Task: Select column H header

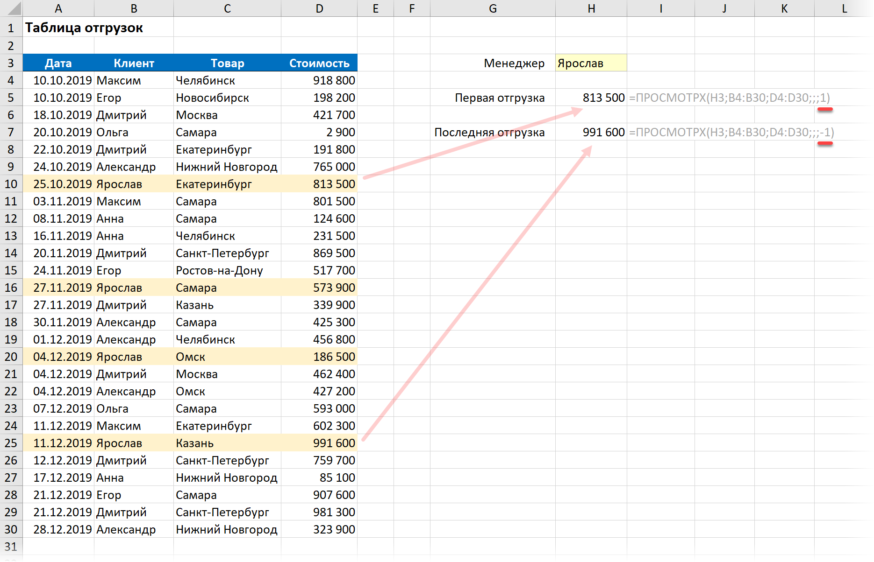Action: [591, 8]
